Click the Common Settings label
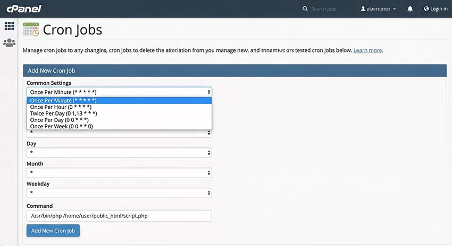 [49, 83]
